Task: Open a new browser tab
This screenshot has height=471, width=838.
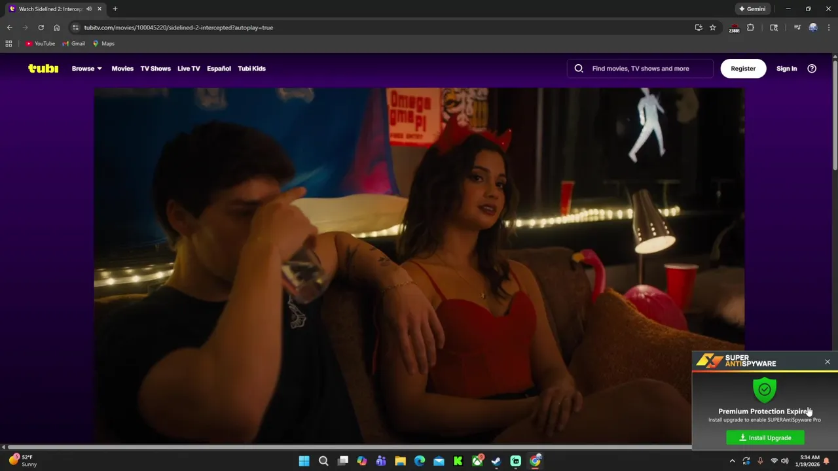Action: pos(115,9)
